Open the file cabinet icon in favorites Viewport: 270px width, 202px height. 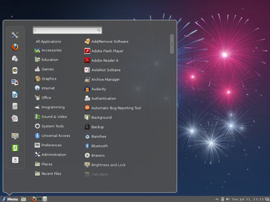[15, 106]
